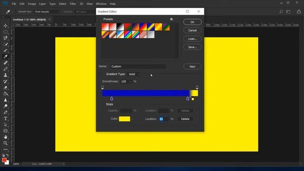Click the Share icon at top right
304x171 pixels.
(x=299, y=11)
